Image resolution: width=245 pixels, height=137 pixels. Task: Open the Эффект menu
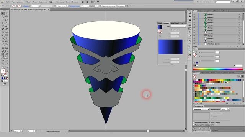(52, 2)
